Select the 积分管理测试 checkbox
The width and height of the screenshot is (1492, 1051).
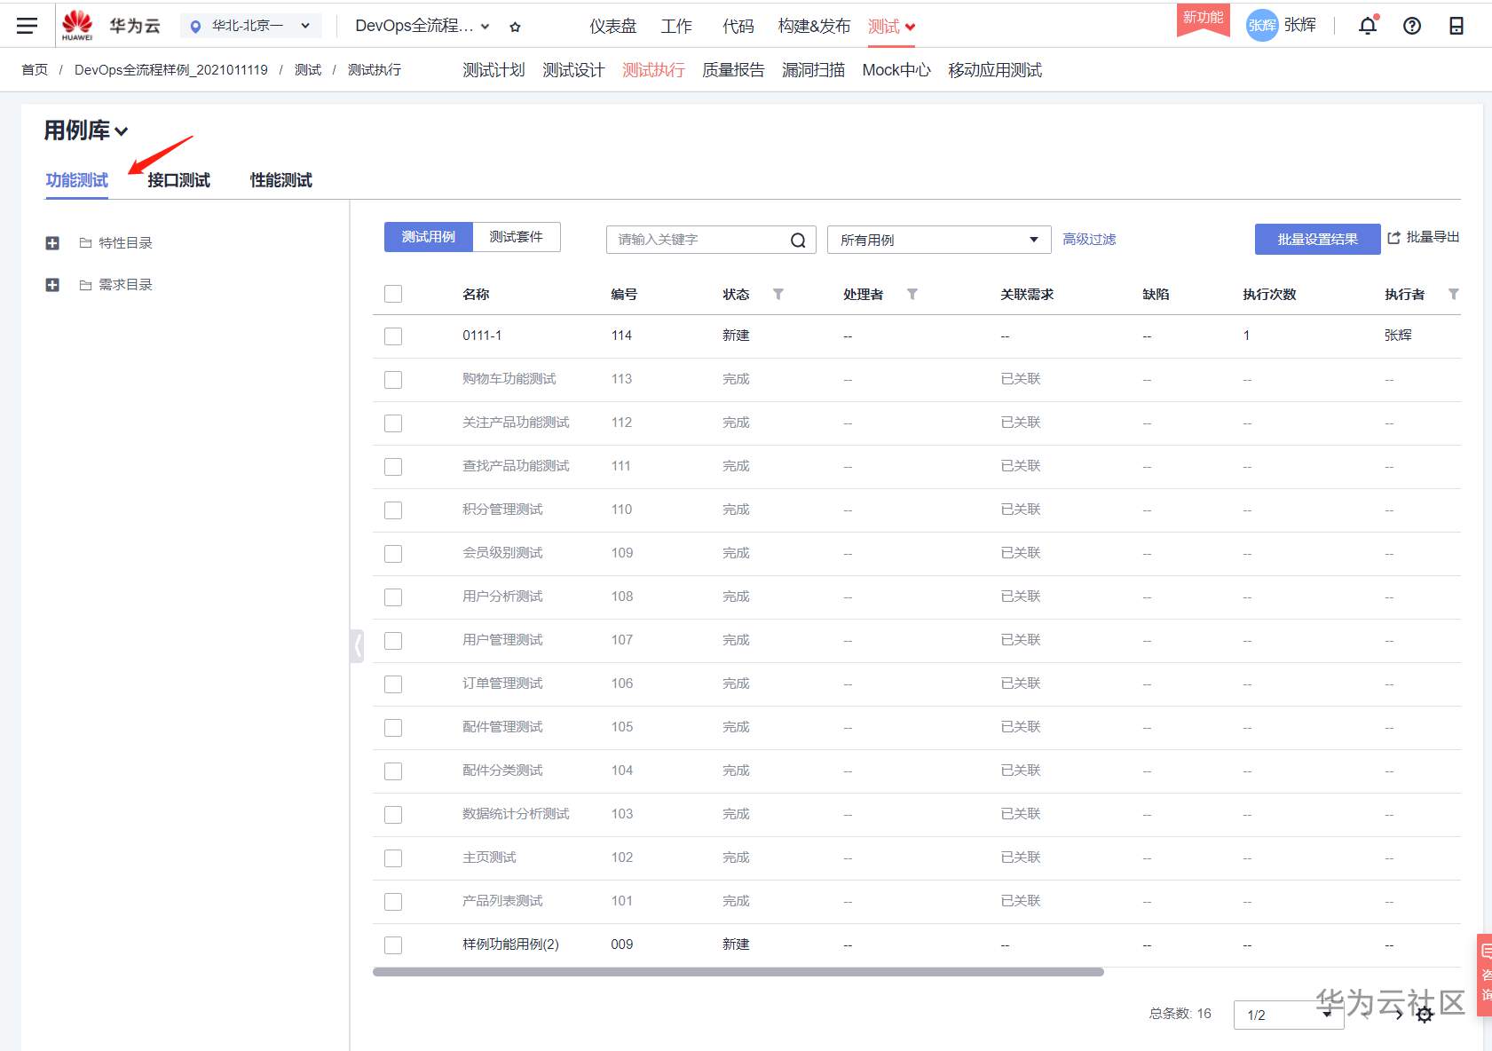[x=393, y=510]
